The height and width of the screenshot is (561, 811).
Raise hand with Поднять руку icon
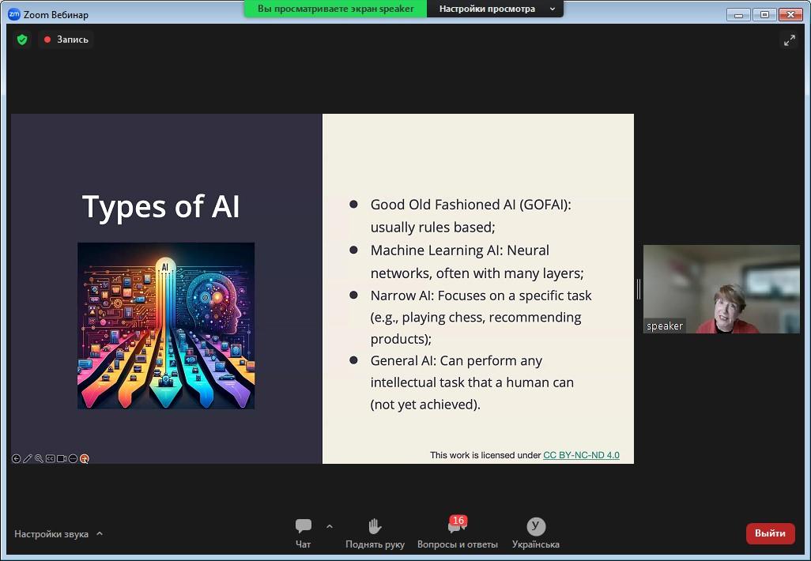tap(375, 527)
